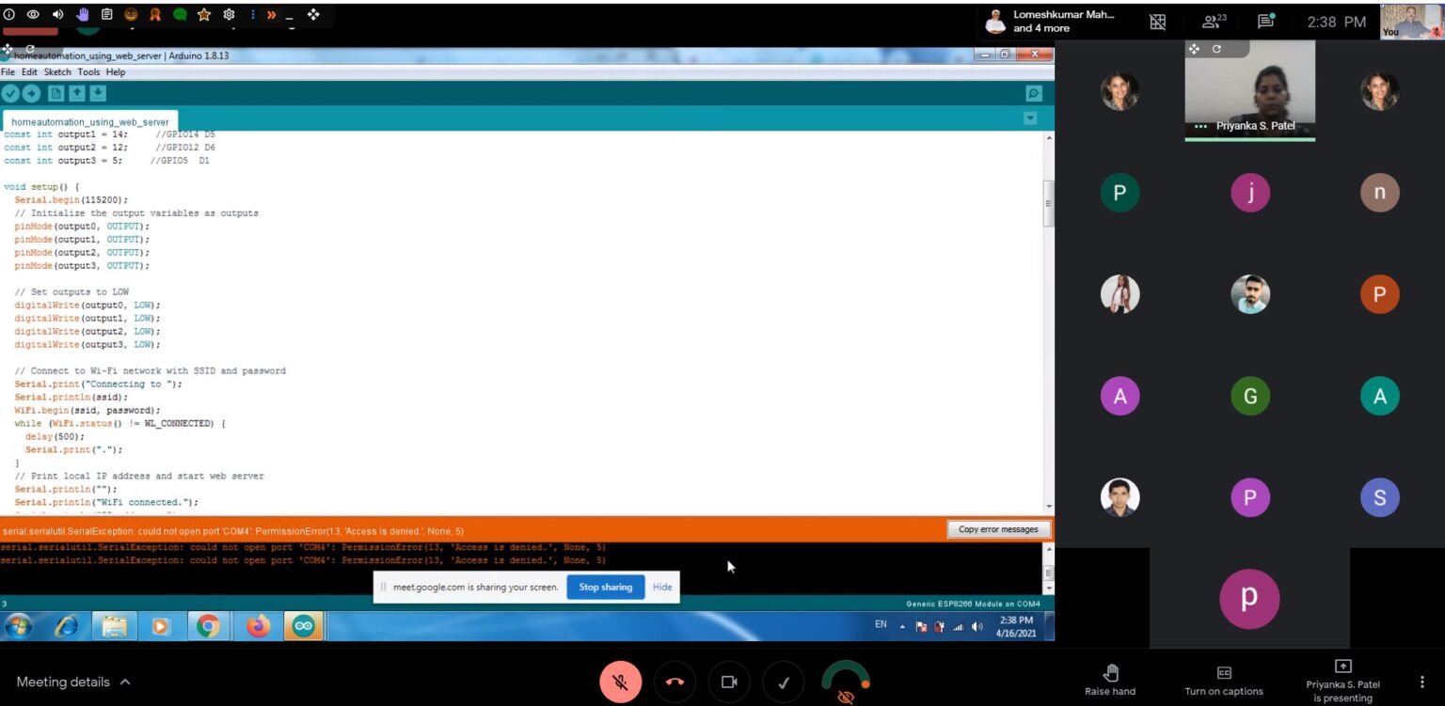
Task: Expand the Arduino tab dropdown arrow
Action: [x=1030, y=118]
